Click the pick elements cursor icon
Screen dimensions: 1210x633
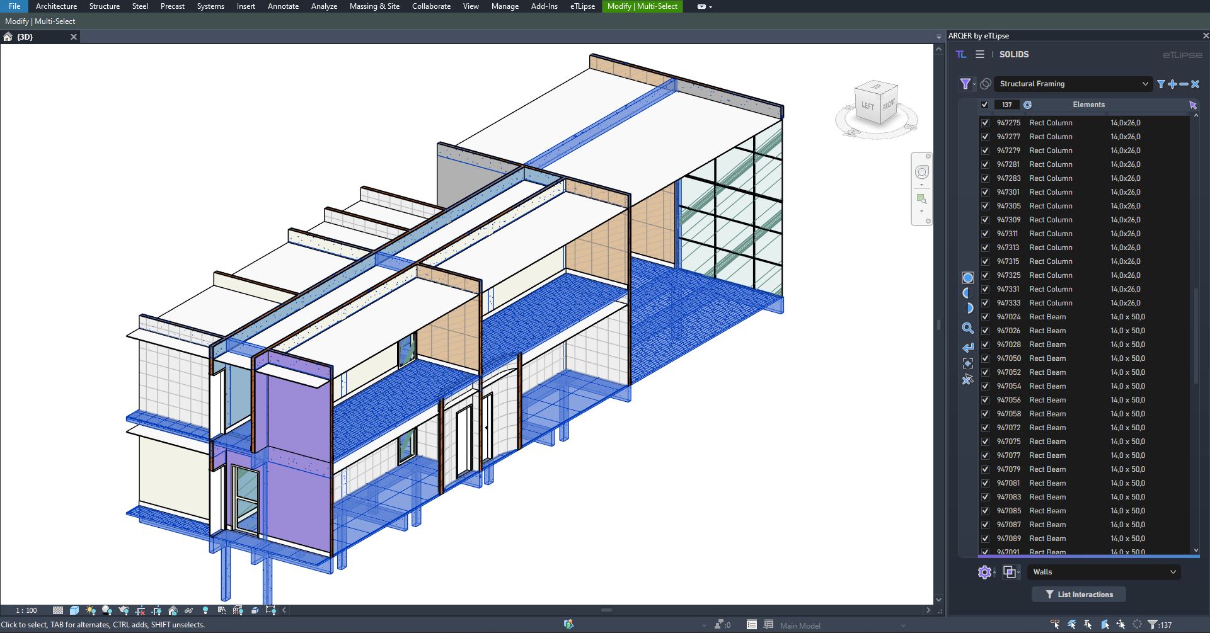pyautogui.click(x=1192, y=105)
